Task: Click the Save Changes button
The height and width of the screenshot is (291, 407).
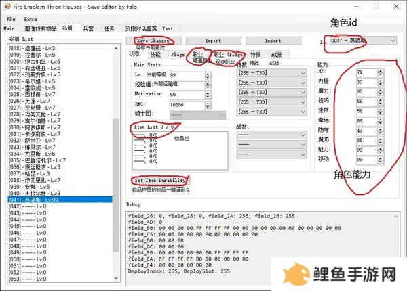Action: click(x=154, y=41)
